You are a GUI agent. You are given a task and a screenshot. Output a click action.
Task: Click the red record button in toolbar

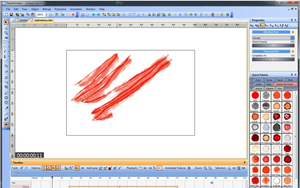[73, 14]
